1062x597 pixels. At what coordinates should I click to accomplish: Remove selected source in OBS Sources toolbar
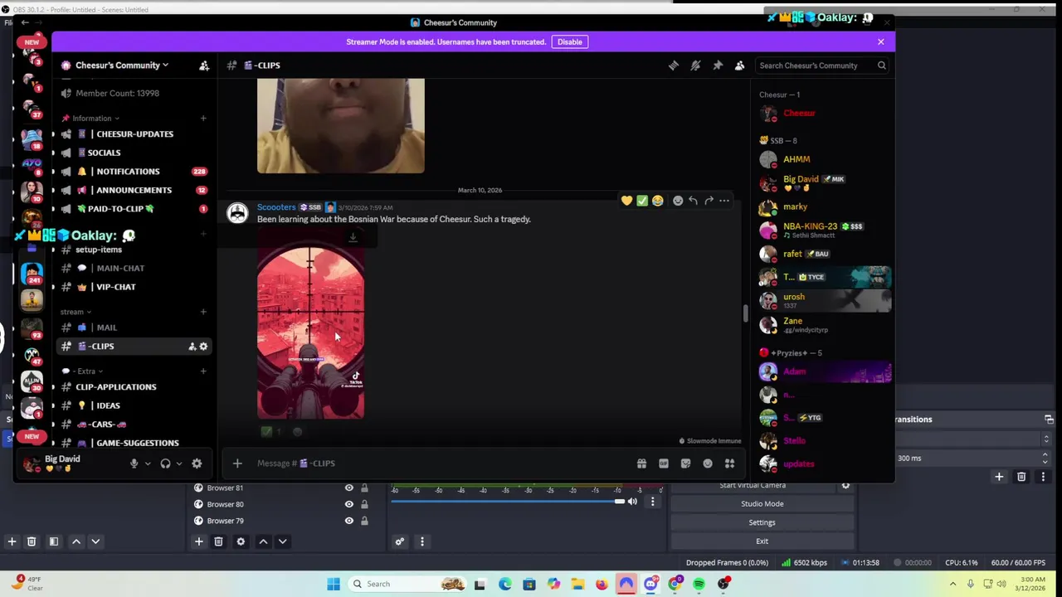pos(218,541)
